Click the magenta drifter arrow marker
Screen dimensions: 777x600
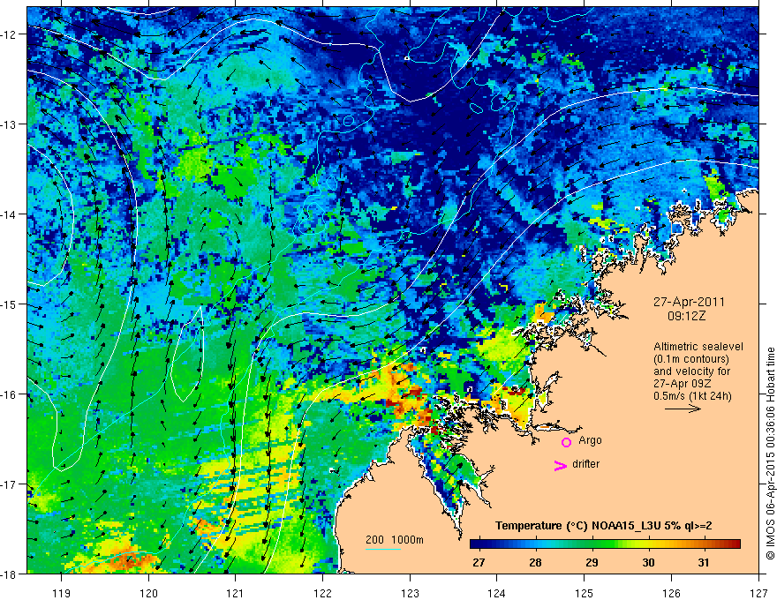coord(560,465)
